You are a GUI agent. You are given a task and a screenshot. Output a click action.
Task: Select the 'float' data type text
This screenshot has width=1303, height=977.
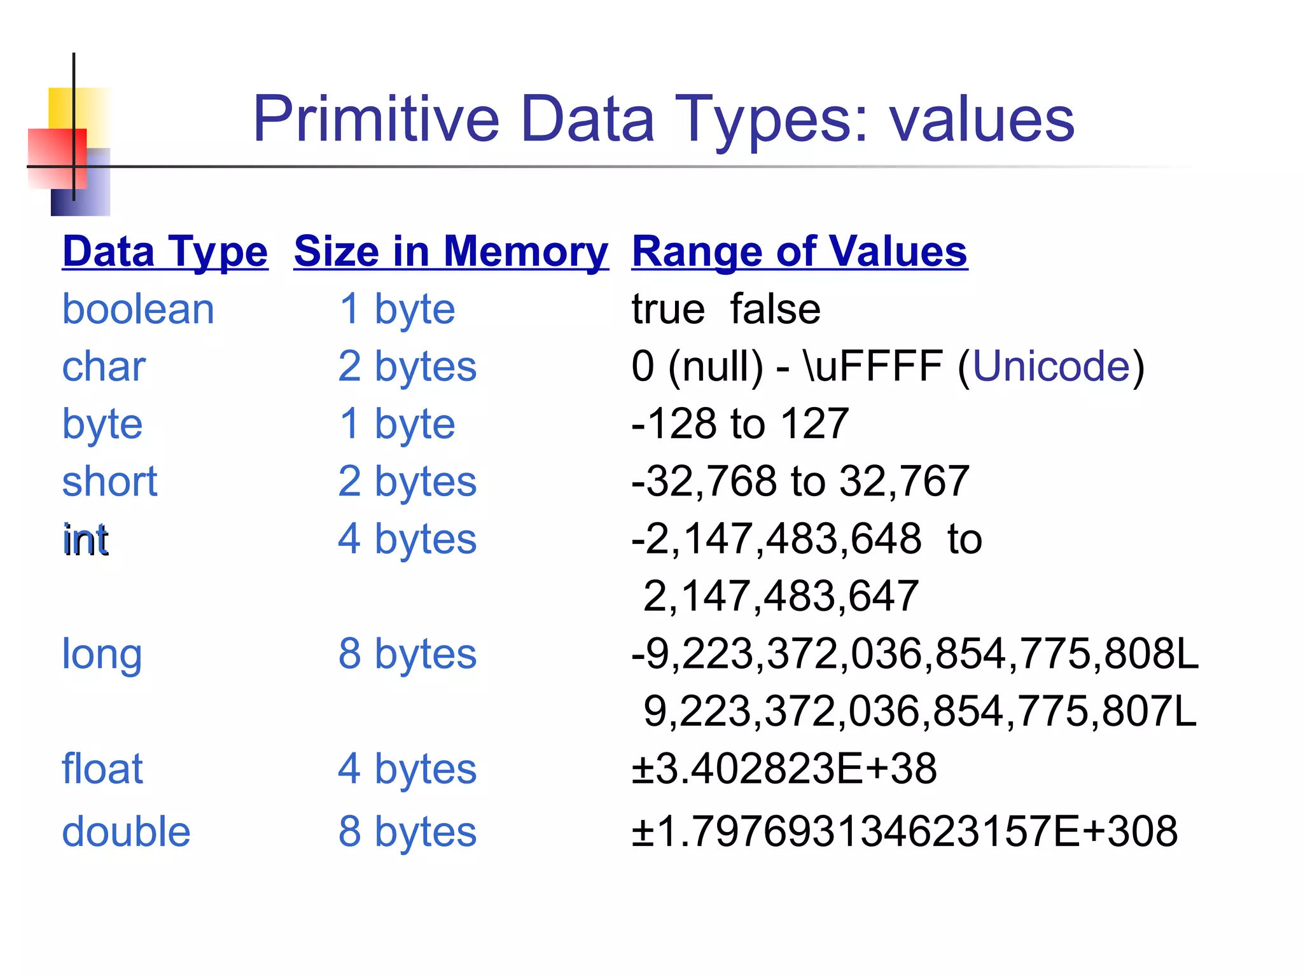click(102, 768)
